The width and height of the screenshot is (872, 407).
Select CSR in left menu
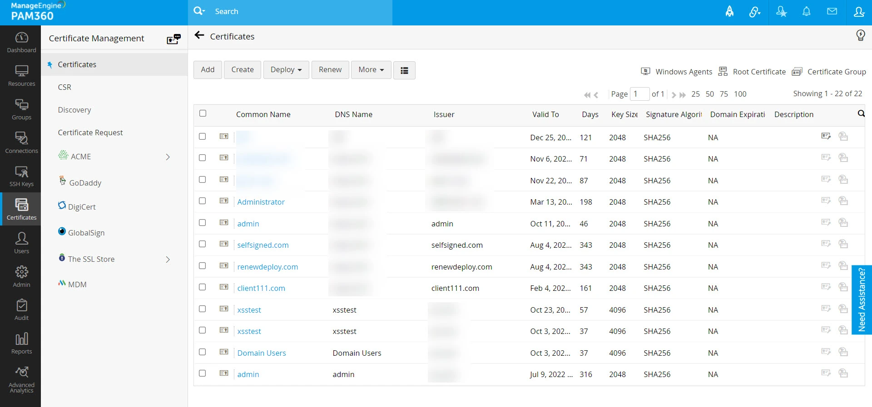tap(64, 87)
